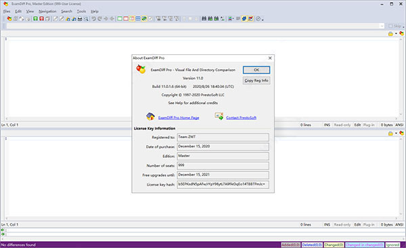Viewport: 406px width, 248px height.
Task: Expand folder history arrow in lower pane
Action: [x=396, y=133]
